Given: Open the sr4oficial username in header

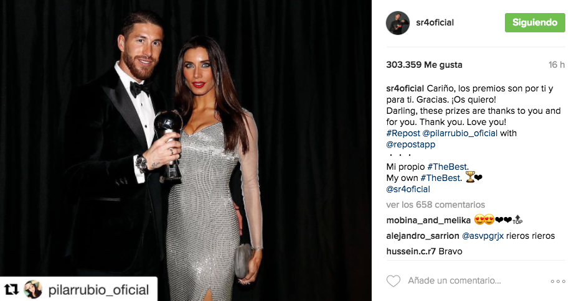Looking at the screenshot, I should 435,22.
